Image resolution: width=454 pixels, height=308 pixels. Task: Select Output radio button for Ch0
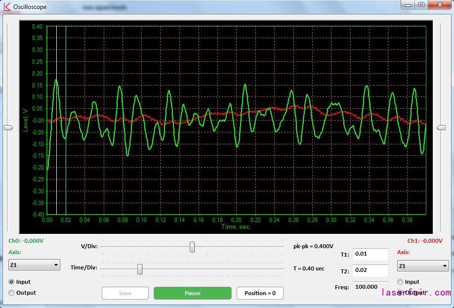12,293
